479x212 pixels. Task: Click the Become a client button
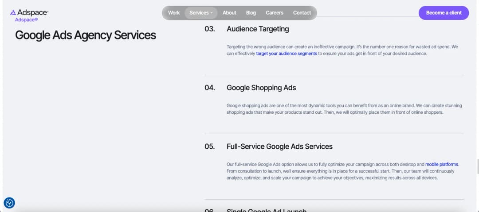click(444, 13)
